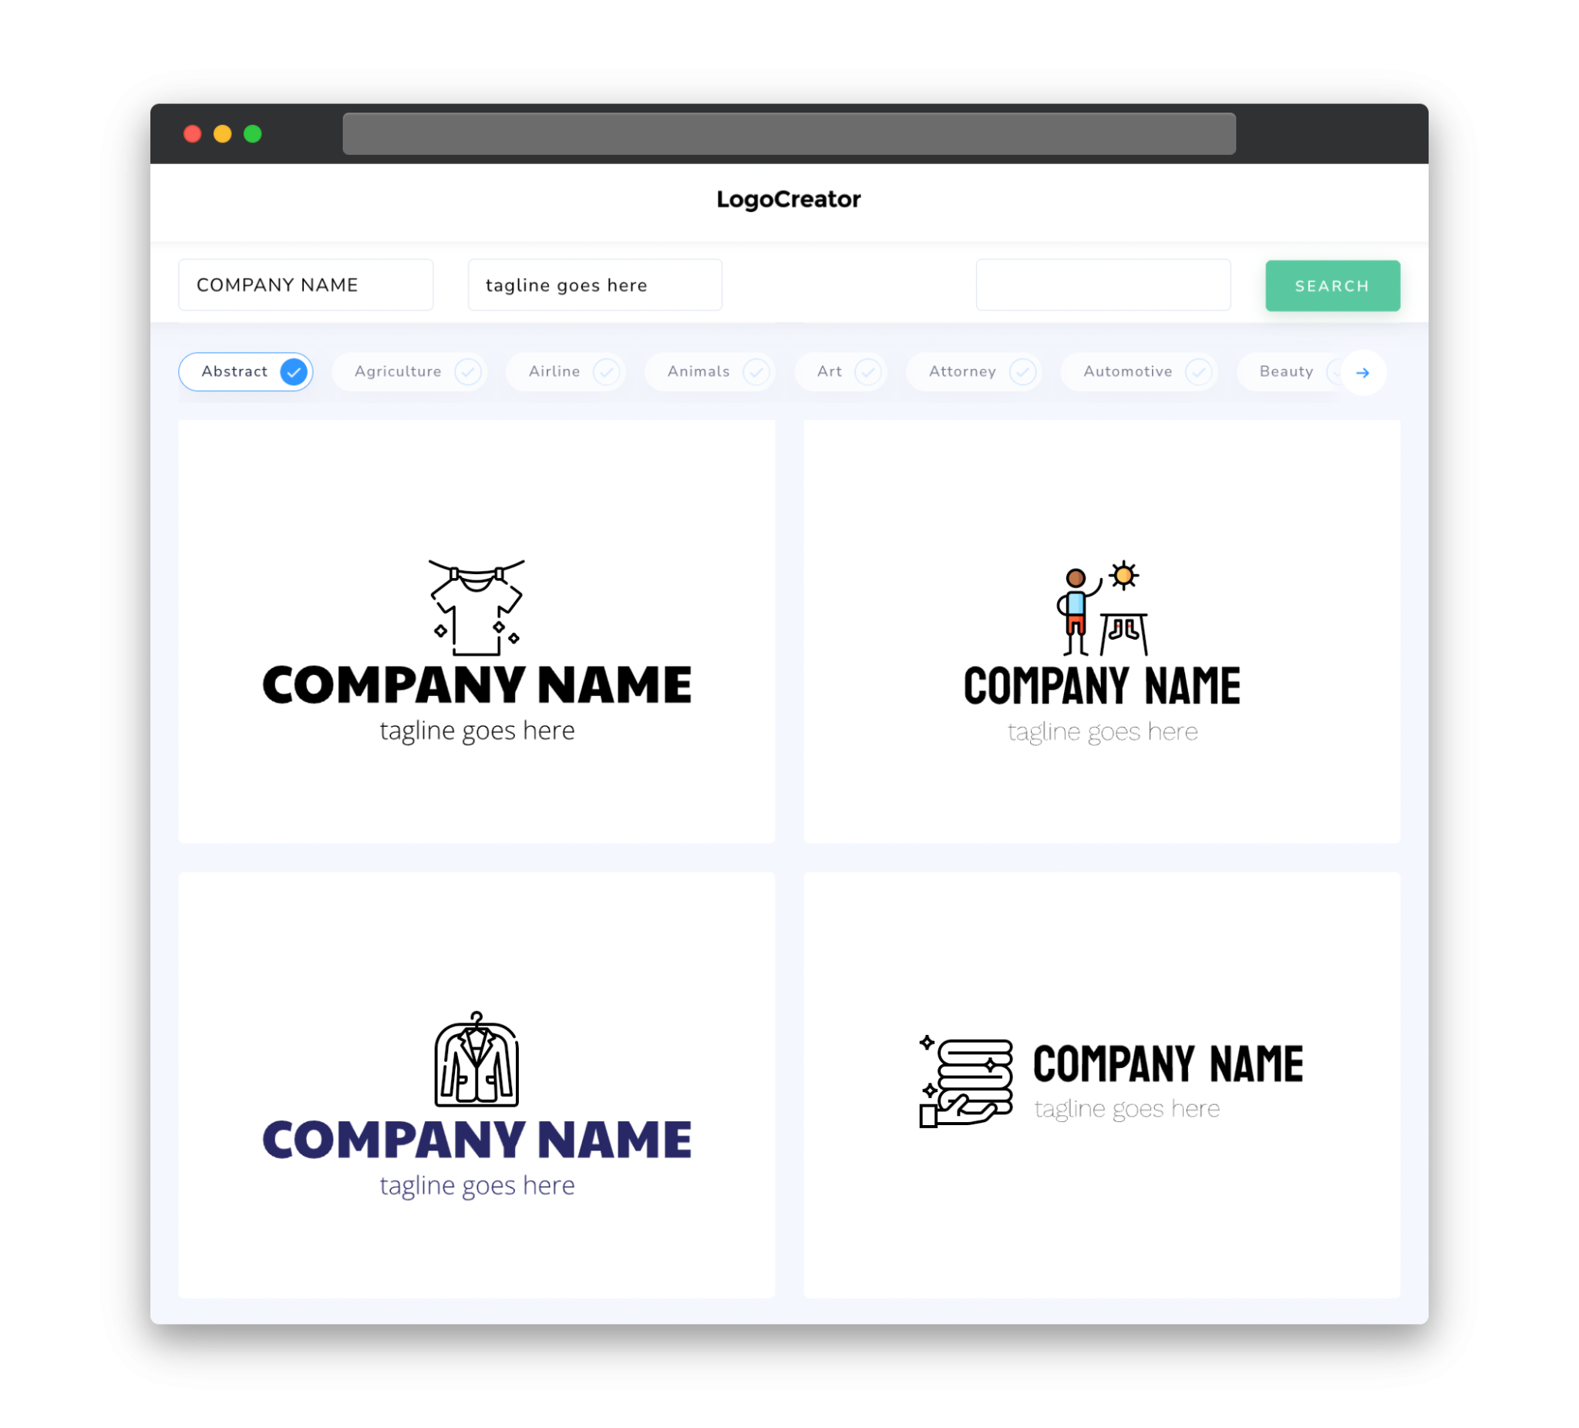Click the right arrow to scroll categories
The height and width of the screenshot is (1428, 1579).
click(1362, 372)
